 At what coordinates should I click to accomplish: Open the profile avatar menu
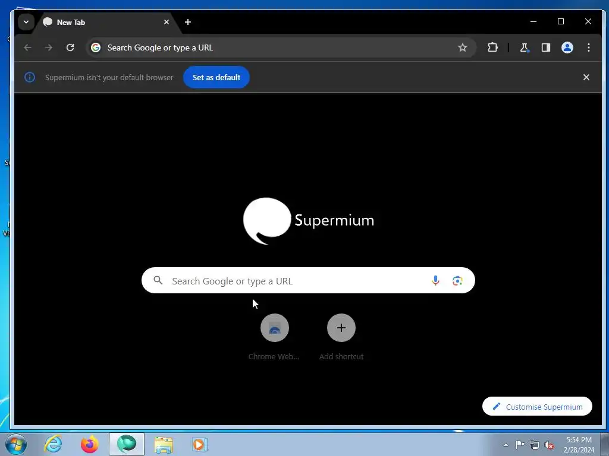click(x=567, y=47)
